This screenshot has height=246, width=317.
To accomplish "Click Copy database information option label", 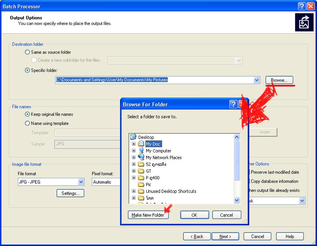I will [x=275, y=181].
